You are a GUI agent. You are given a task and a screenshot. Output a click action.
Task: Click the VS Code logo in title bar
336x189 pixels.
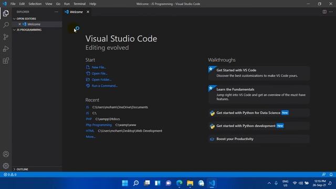pos(5,4)
